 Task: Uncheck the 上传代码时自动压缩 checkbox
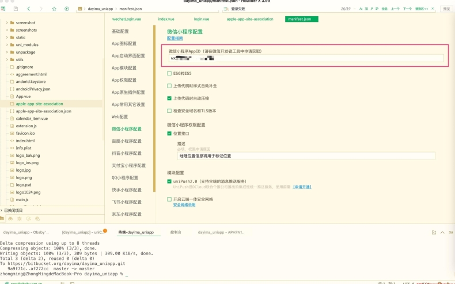point(169,99)
